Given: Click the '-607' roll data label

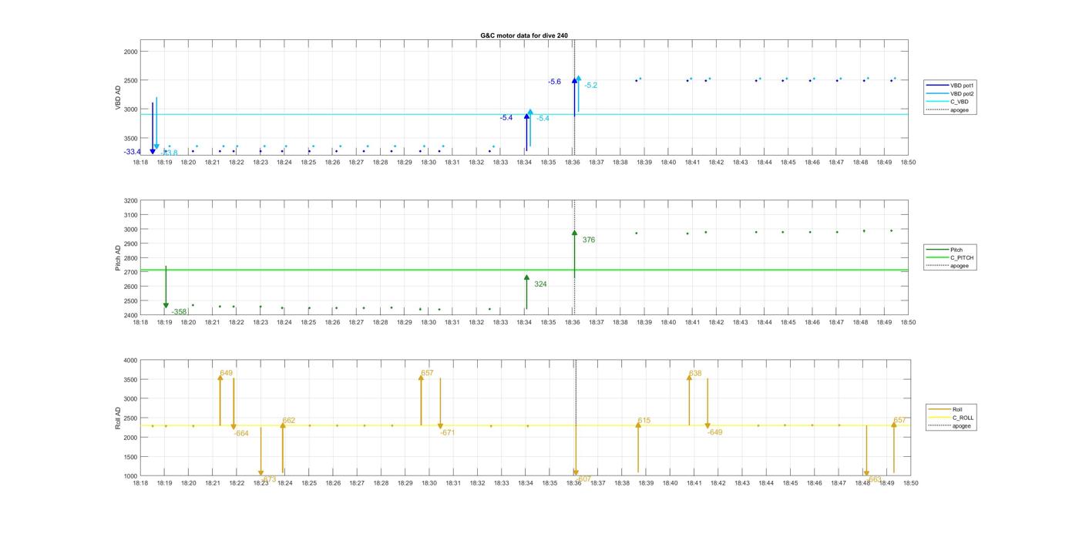Looking at the screenshot, I should [x=583, y=479].
